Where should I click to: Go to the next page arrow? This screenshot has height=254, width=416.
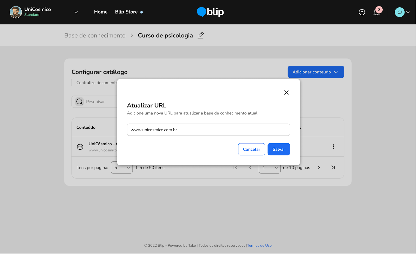coord(319,168)
